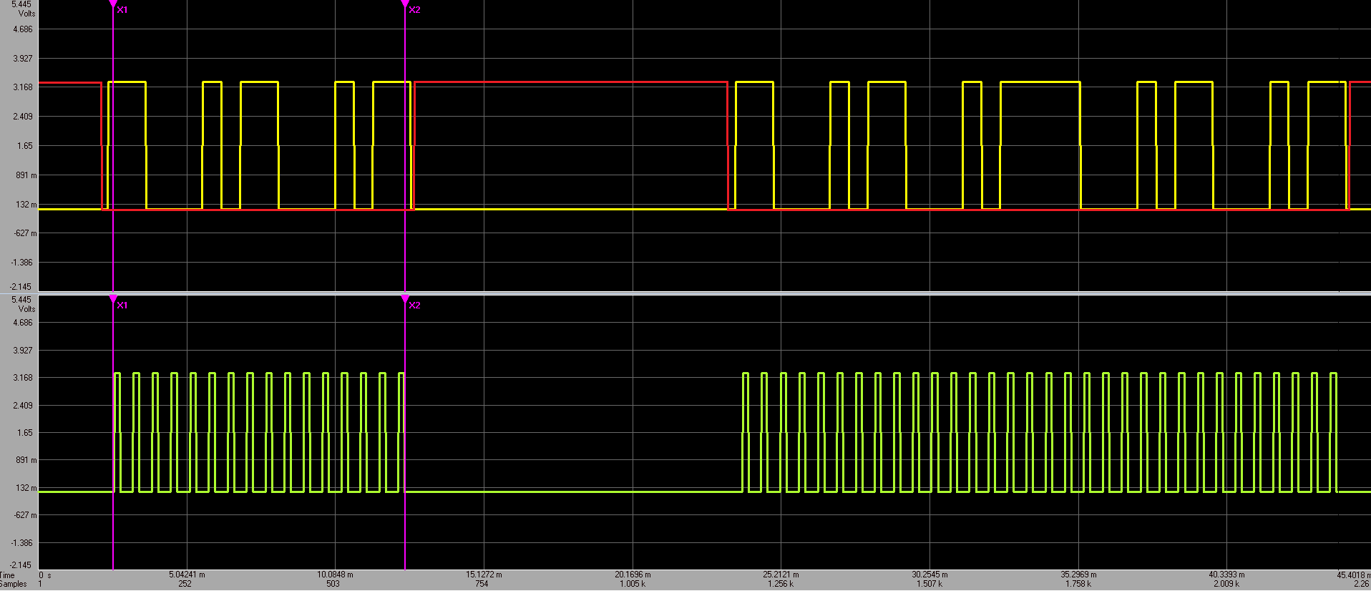Click the "Samples" axis row label
Viewport: 1371px width, 591px height.
click(x=14, y=584)
